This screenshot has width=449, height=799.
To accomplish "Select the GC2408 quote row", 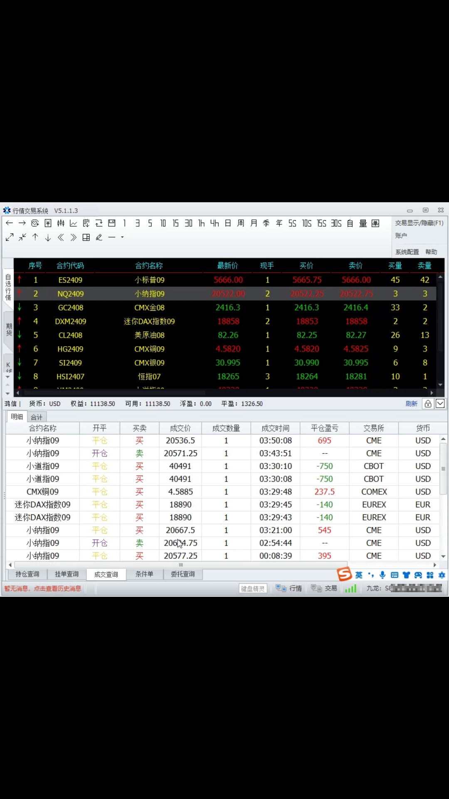I will (x=225, y=308).
